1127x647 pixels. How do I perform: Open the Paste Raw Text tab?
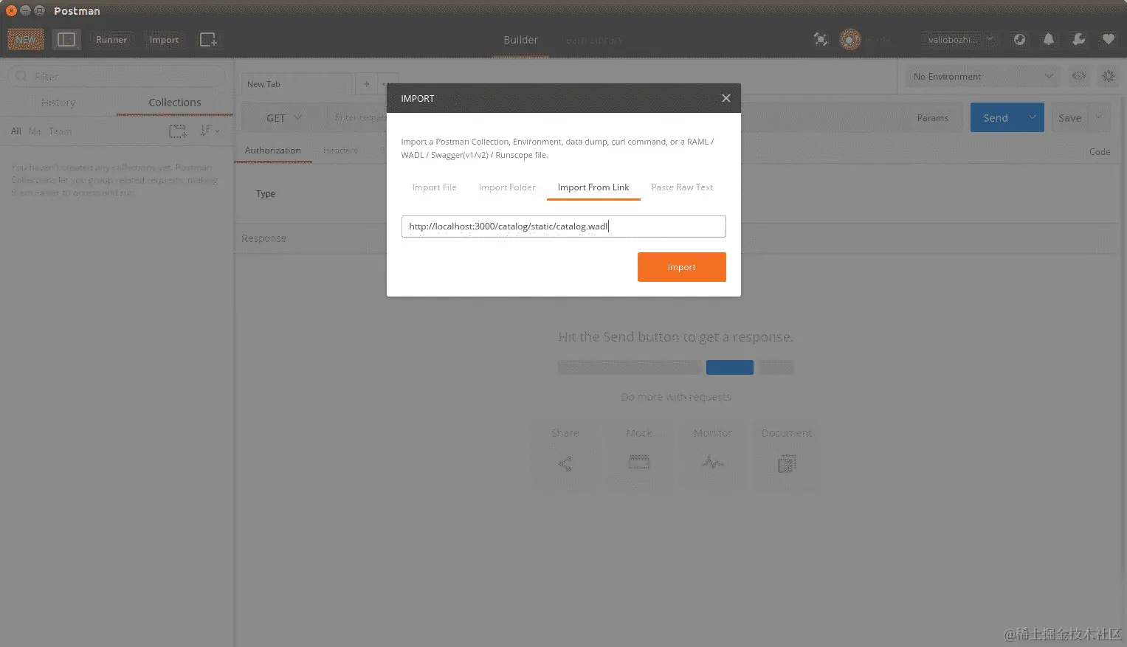click(x=682, y=187)
